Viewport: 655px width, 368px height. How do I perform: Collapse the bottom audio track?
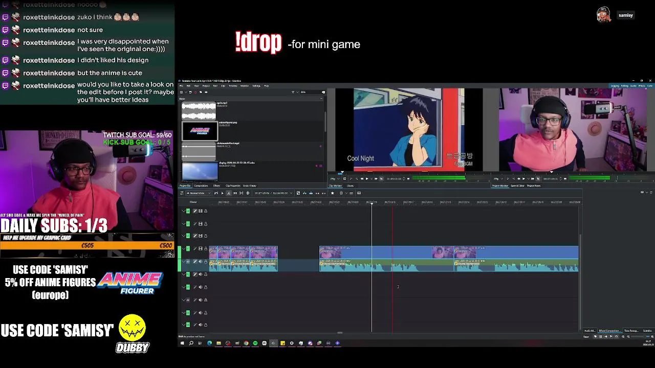tap(183, 325)
